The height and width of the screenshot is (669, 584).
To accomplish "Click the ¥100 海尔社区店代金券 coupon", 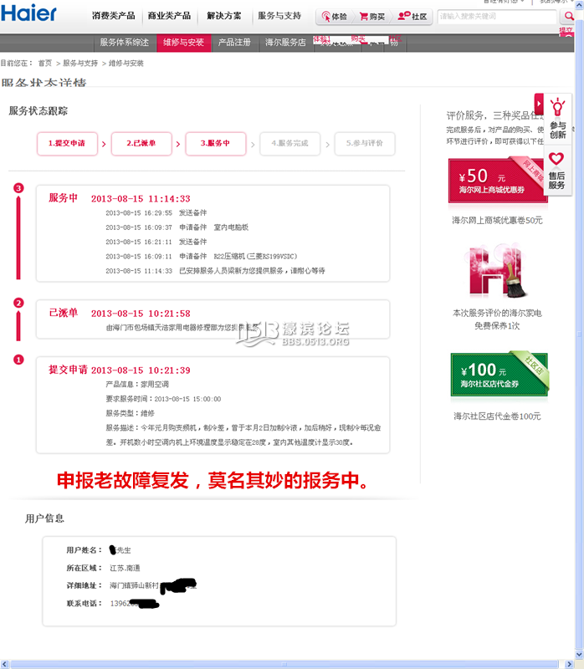I will (x=499, y=375).
